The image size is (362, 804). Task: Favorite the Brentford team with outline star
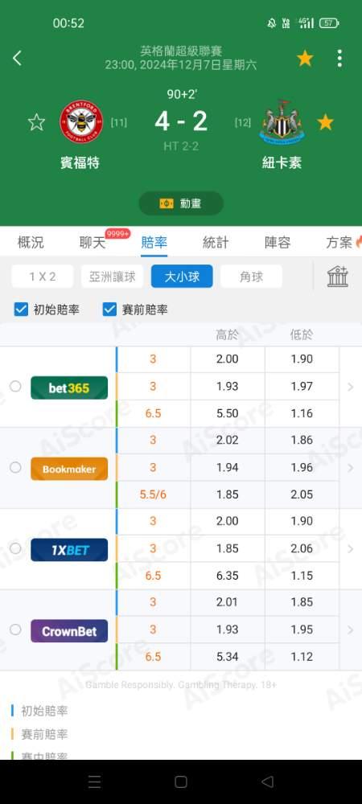click(x=36, y=122)
